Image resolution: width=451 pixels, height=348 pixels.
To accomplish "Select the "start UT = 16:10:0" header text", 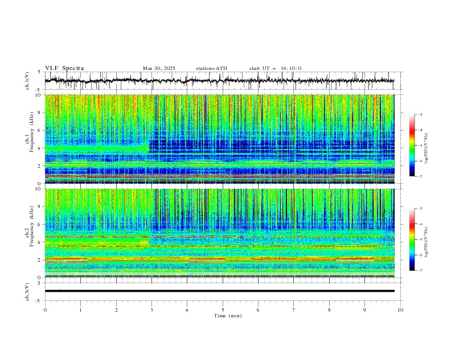I will click(275, 68).
